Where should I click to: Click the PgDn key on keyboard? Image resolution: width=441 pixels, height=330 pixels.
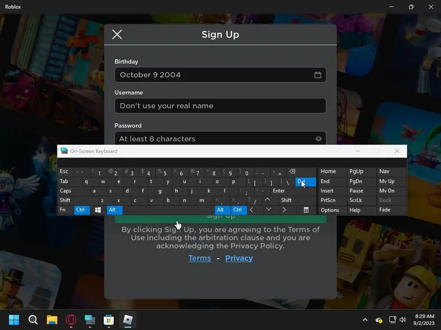(361, 182)
